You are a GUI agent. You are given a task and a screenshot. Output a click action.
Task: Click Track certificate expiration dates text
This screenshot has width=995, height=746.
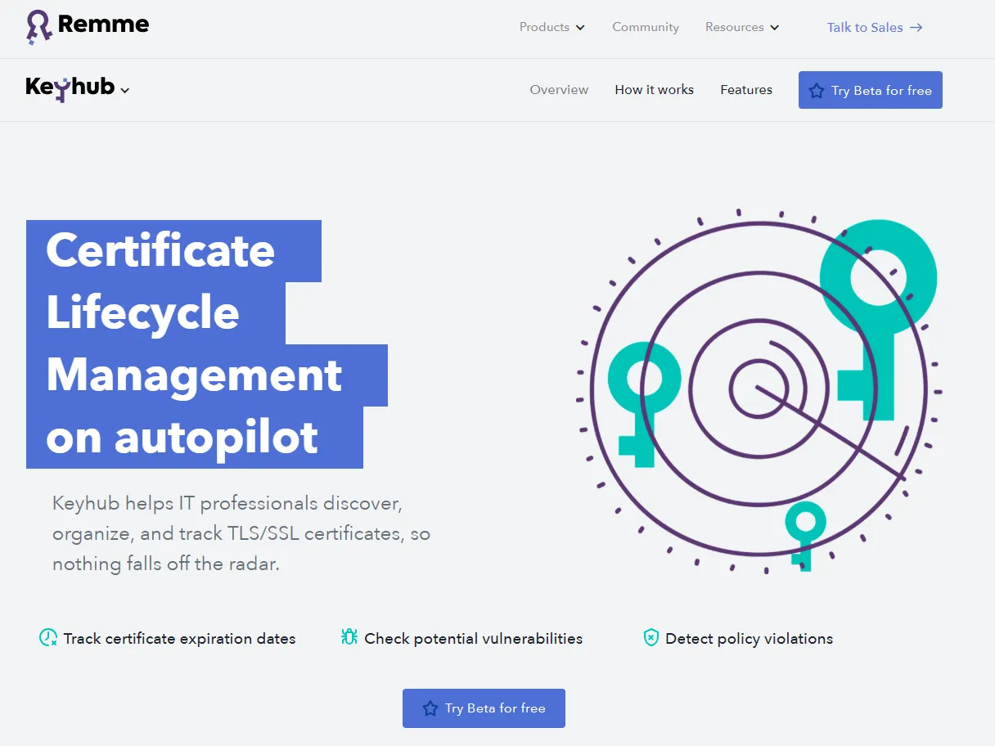[180, 639]
